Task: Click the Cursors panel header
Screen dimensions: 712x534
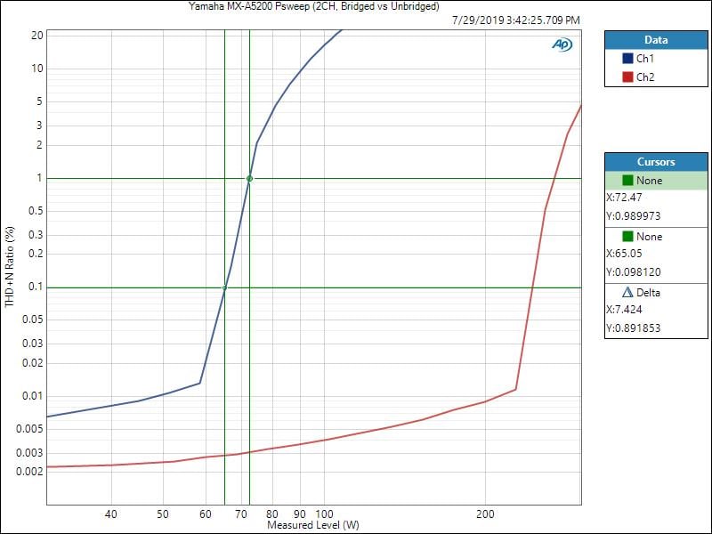Action: click(x=656, y=162)
